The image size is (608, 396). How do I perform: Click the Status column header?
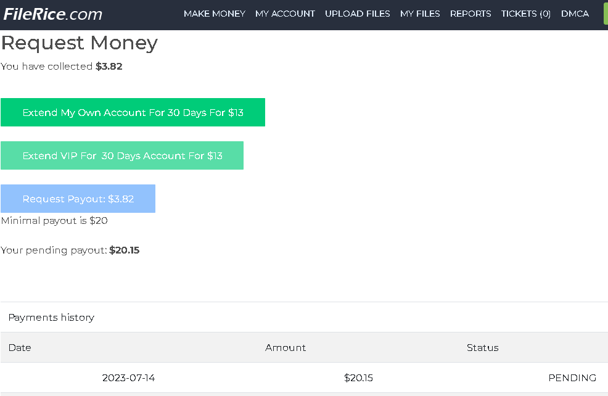482,348
